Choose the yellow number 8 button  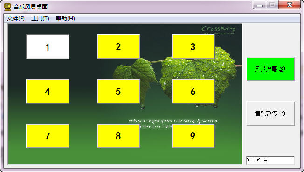[118, 136]
